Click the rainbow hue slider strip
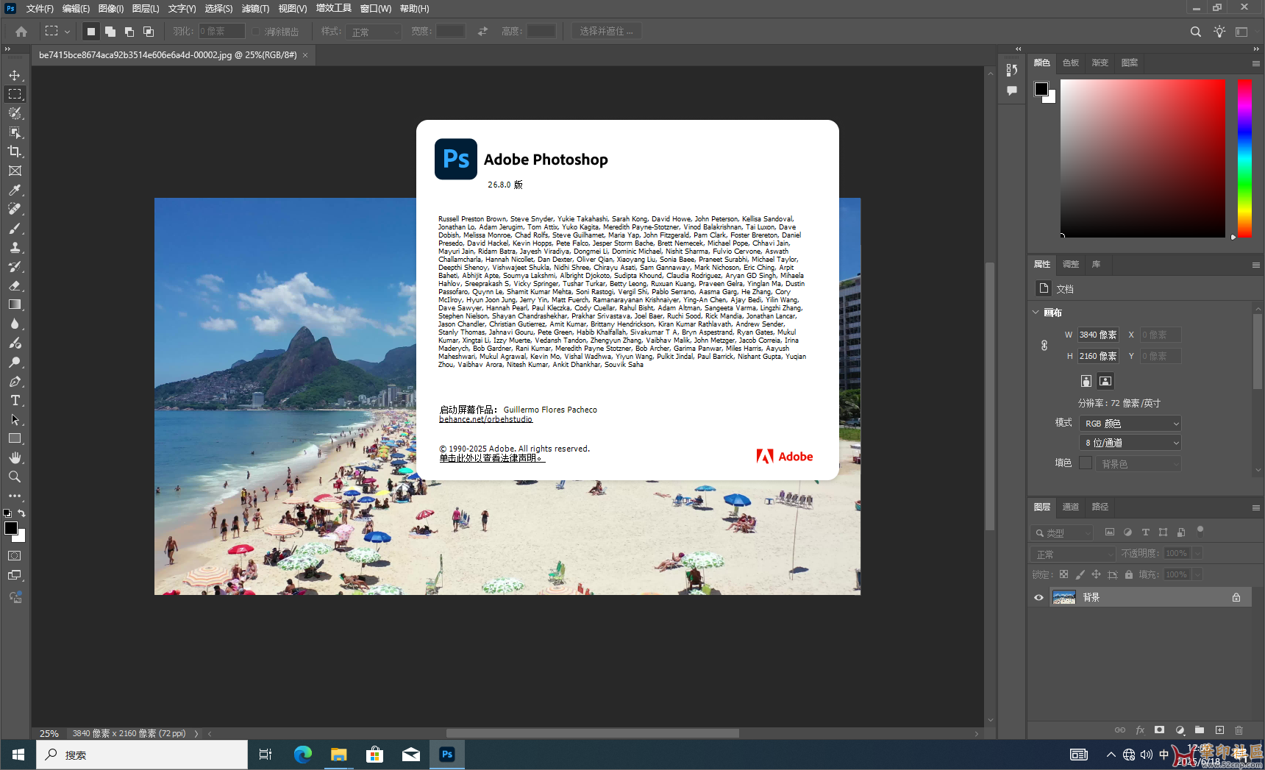This screenshot has width=1265, height=770. [x=1244, y=158]
